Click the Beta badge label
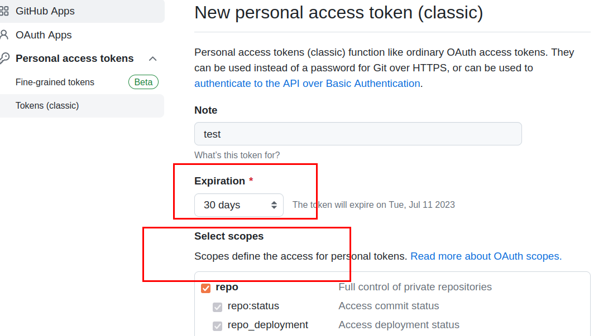 (143, 82)
